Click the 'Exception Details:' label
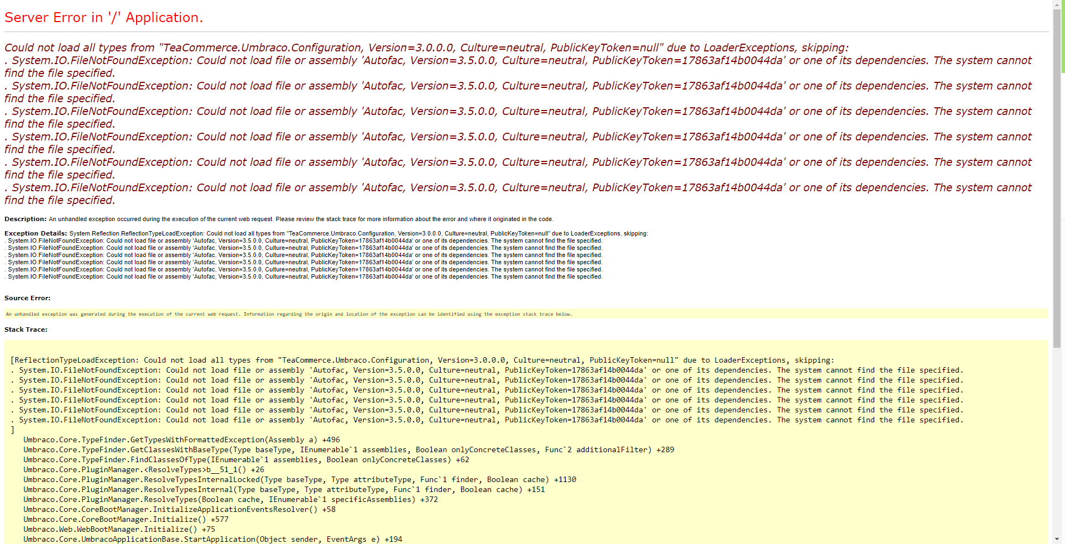The width and height of the screenshot is (1065, 544). pyautogui.click(x=36, y=233)
